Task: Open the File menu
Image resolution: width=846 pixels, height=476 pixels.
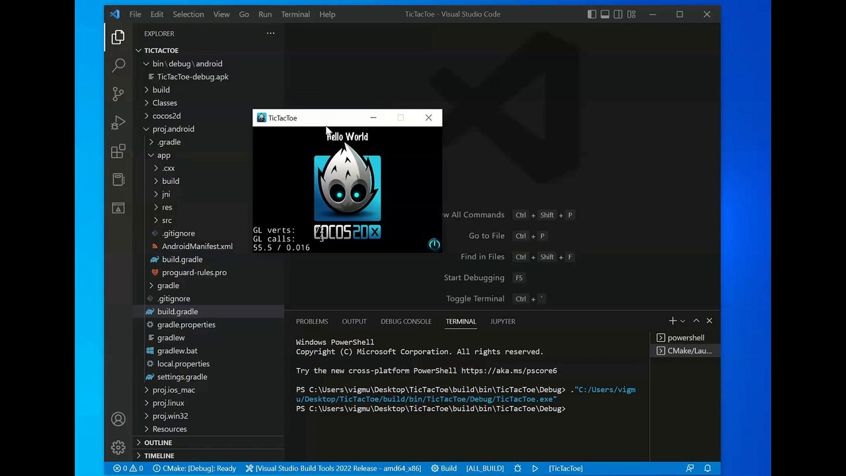Action: click(x=135, y=14)
